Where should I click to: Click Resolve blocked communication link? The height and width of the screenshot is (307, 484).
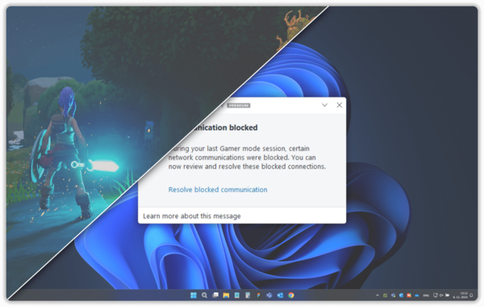coord(218,189)
